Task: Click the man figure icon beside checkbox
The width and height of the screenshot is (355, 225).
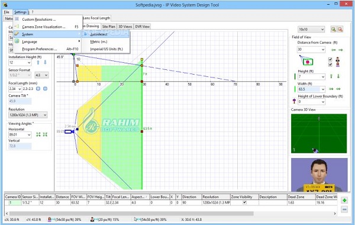Action: point(338,59)
